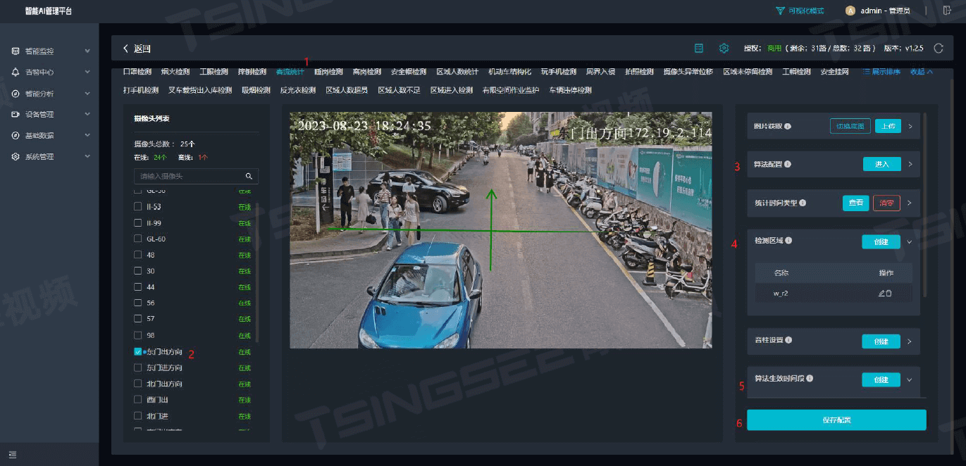
Task: Click the 设备管理 camera icon
Action: tap(16, 115)
